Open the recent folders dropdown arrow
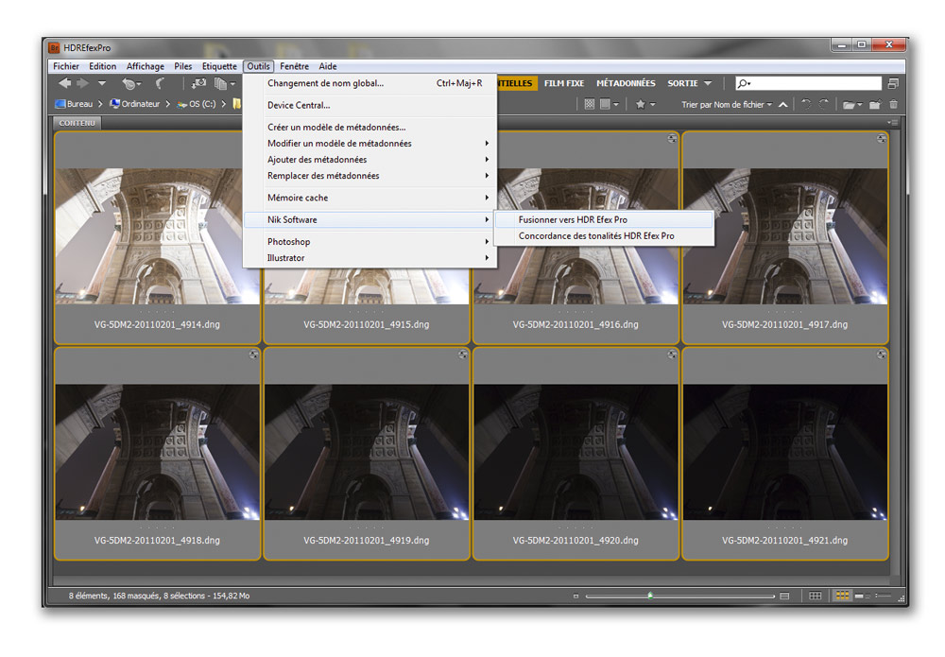The width and height of the screenshot is (945, 657). [x=102, y=83]
